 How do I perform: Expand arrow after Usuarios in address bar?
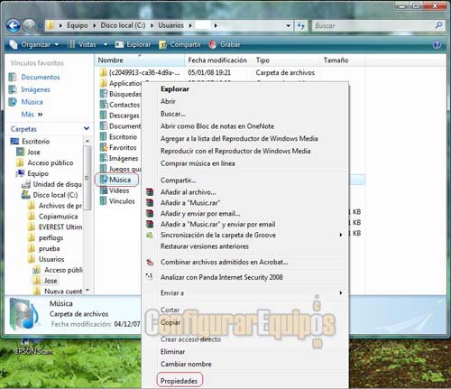pos(190,25)
